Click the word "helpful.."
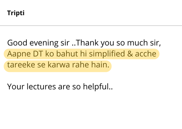The height and width of the screenshot is (129, 182). click(98, 87)
